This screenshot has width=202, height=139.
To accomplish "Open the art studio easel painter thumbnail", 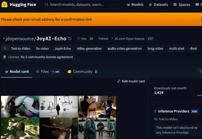I will click(97, 106).
